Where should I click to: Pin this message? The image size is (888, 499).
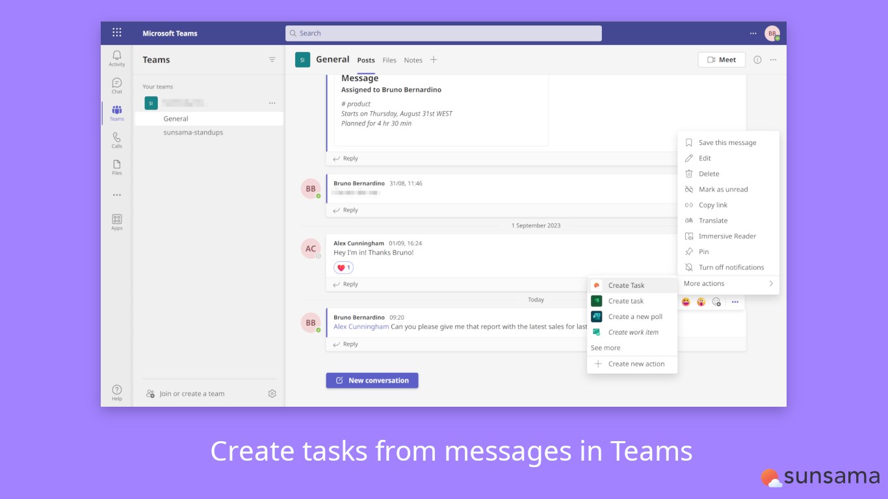728,251
